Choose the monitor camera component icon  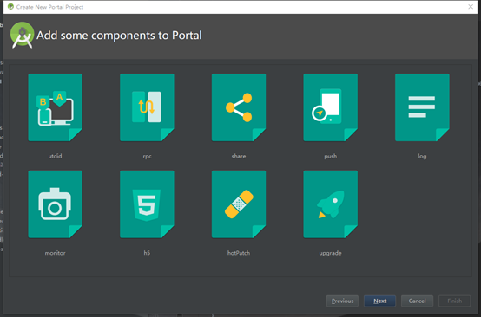[56, 204]
